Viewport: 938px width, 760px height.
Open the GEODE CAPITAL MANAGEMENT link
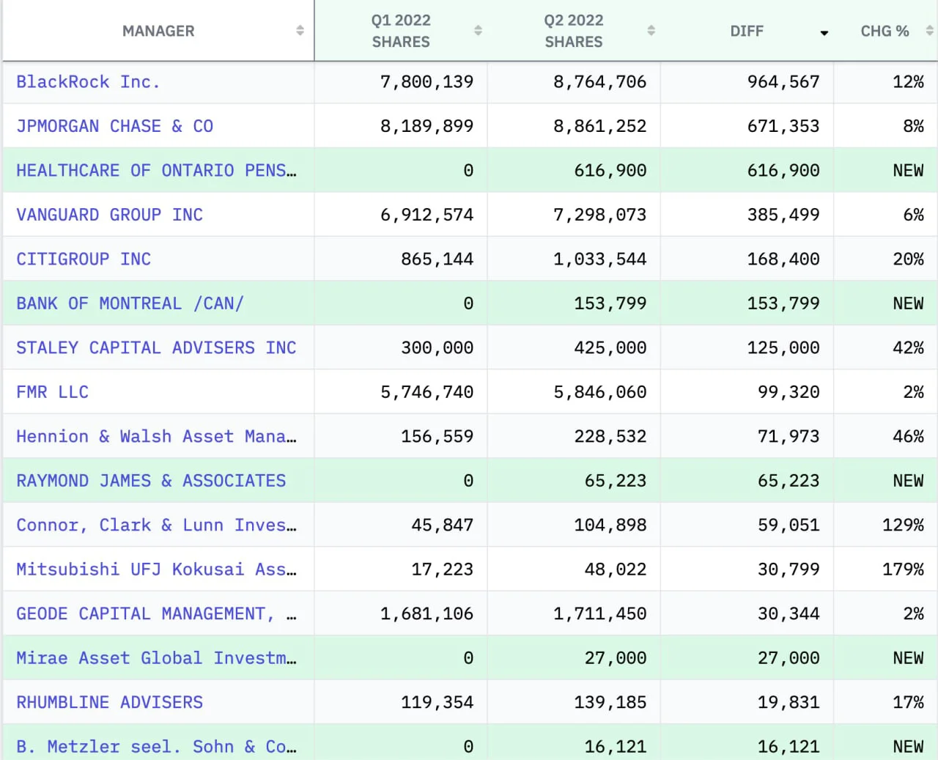pos(157,614)
